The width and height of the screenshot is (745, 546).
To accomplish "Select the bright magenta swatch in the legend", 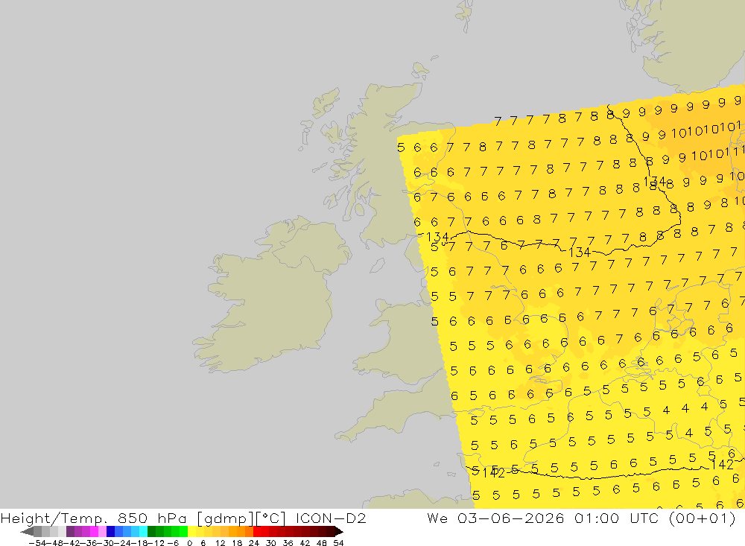I will click(94, 532).
